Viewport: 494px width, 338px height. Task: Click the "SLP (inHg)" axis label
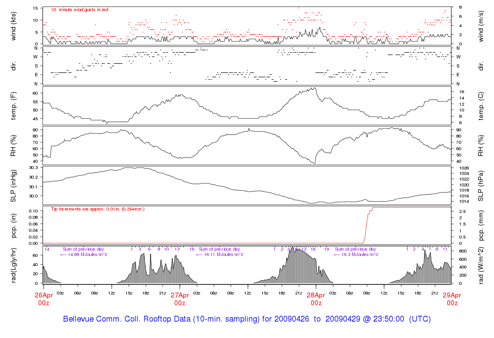pos(13,186)
